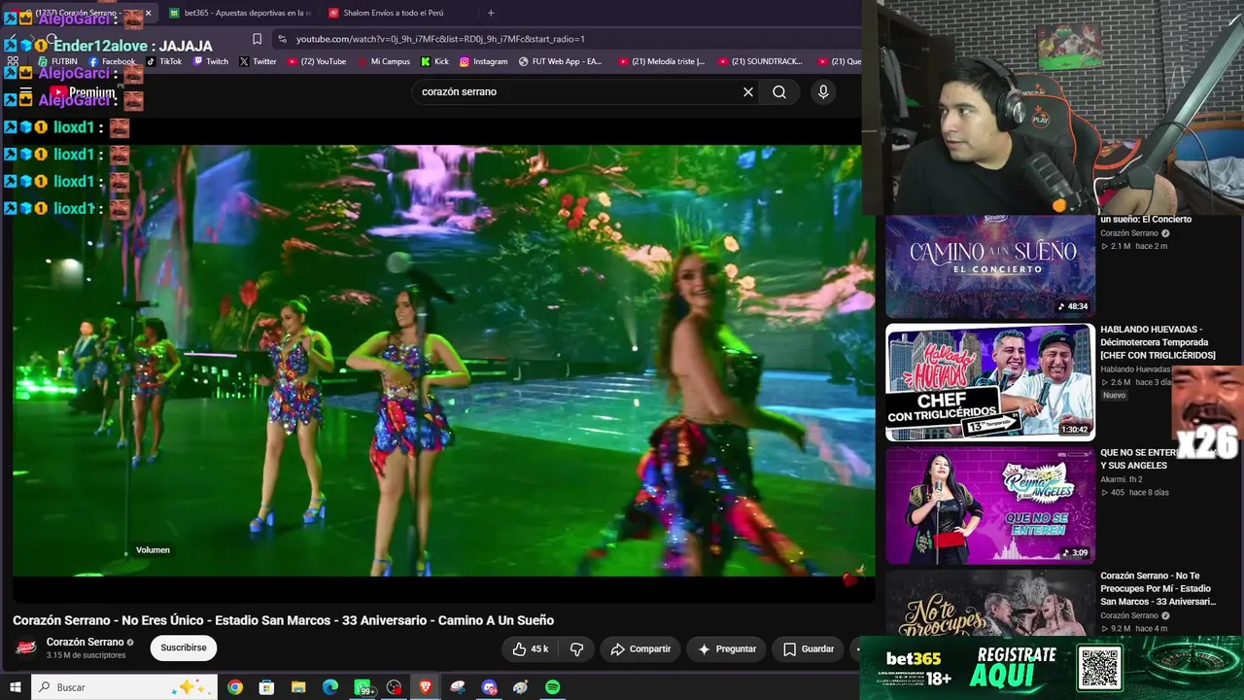This screenshot has height=700, width=1244.
Task: Open the Twitch bookmark
Action: [x=211, y=61]
